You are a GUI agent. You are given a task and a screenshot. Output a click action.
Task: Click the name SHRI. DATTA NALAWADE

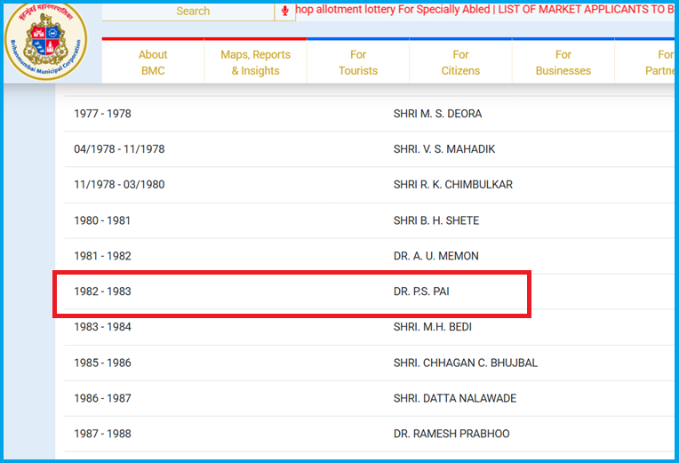tap(454, 398)
